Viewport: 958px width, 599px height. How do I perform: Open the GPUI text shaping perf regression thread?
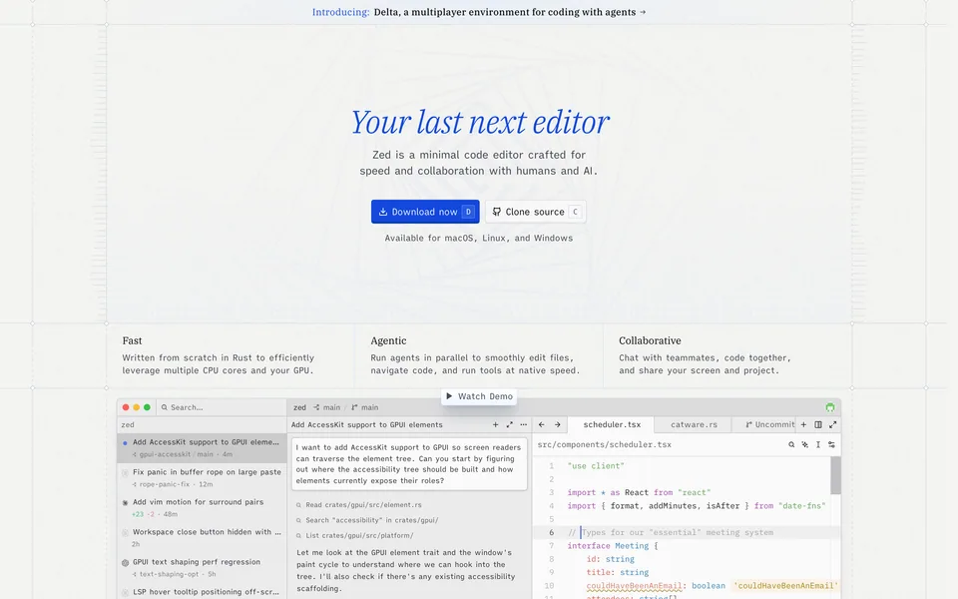coord(202,567)
